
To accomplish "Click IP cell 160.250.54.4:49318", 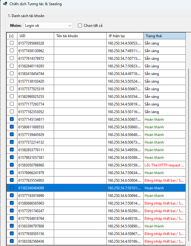I will pos(125,218).
